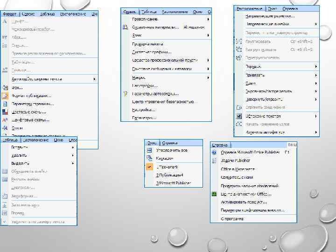This screenshot has width=336, height=252.
Task: Expand the Привязать submenu arrow
Action: tap(316, 75)
